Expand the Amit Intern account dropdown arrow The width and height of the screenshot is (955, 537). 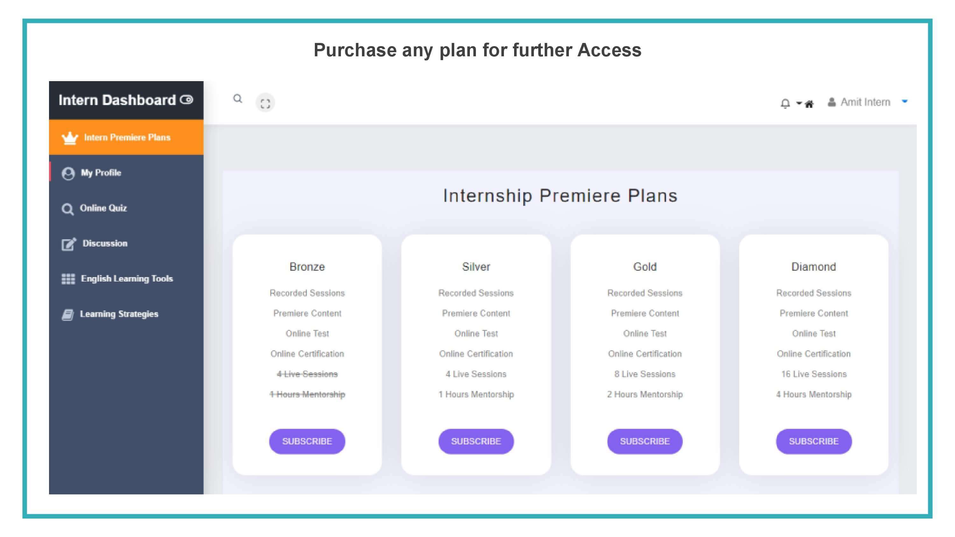(x=905, y=101)
